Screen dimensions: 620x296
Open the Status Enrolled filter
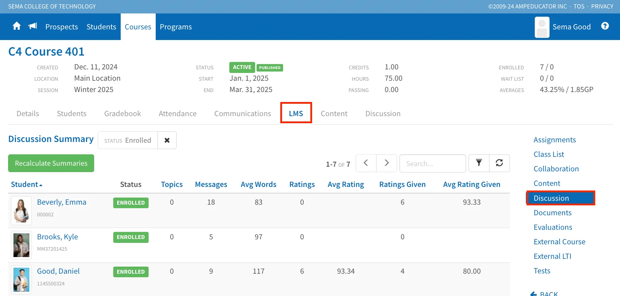click(128, 140)
